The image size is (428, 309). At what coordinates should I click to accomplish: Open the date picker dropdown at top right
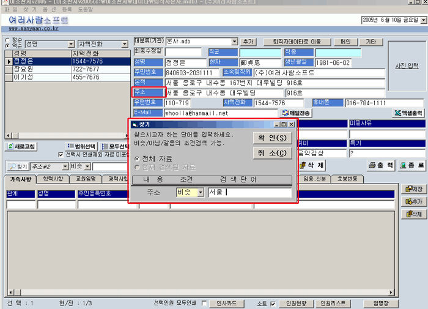pyautogui.click(x=422, y=20)
